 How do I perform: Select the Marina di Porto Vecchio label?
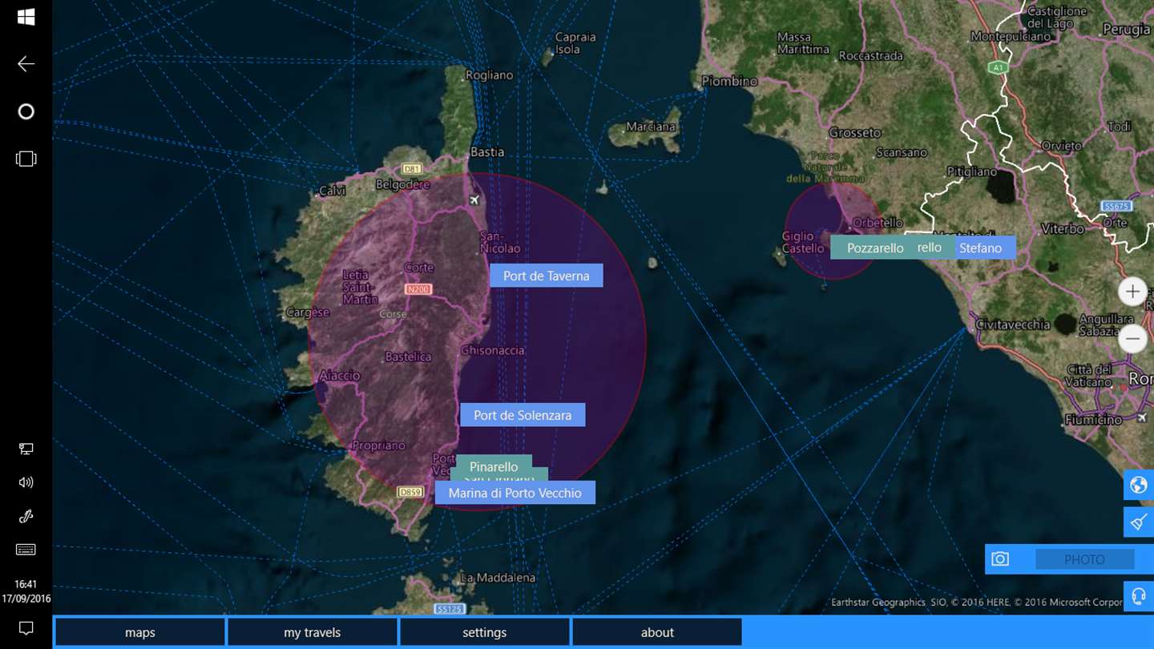pyautogui.click(x=515, y=493)
